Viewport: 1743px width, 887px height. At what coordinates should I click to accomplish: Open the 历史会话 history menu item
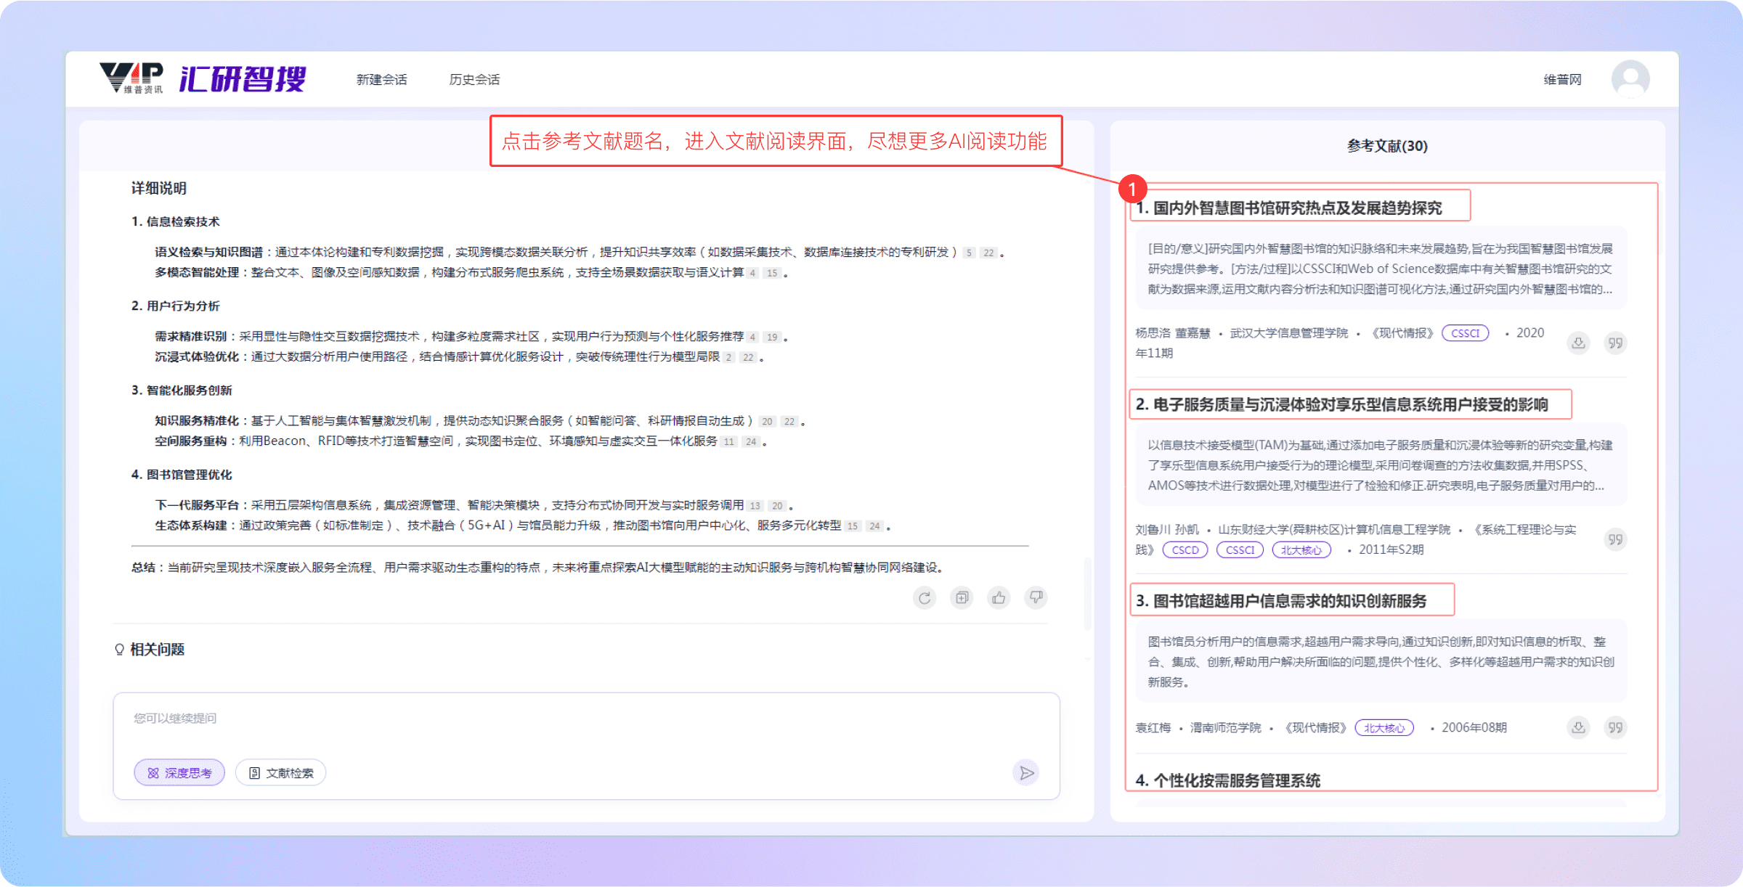click(474, 79)
